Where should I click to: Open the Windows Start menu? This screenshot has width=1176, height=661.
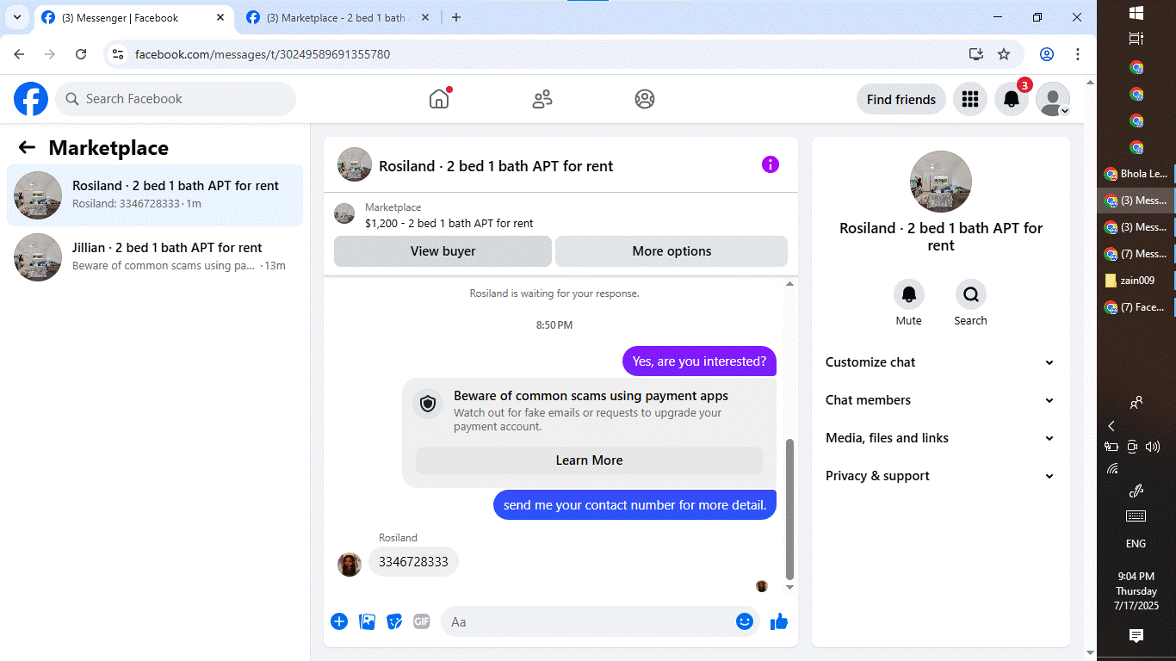click(1136, 13)
